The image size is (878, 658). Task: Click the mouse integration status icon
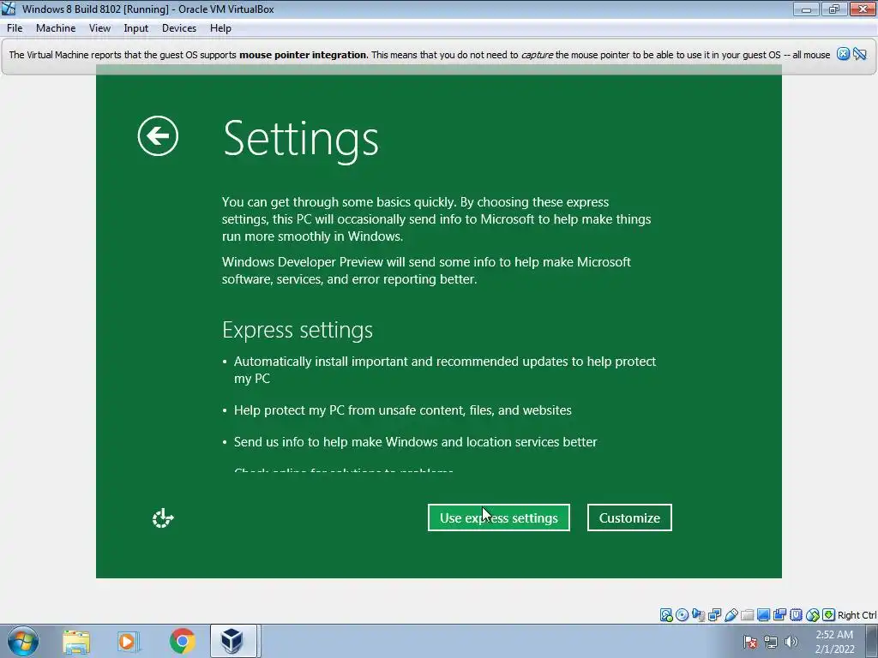tap(813, 615)
